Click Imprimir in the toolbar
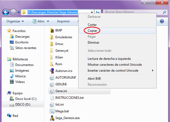Viewport: 170px width, 122px height. (63, 21)
